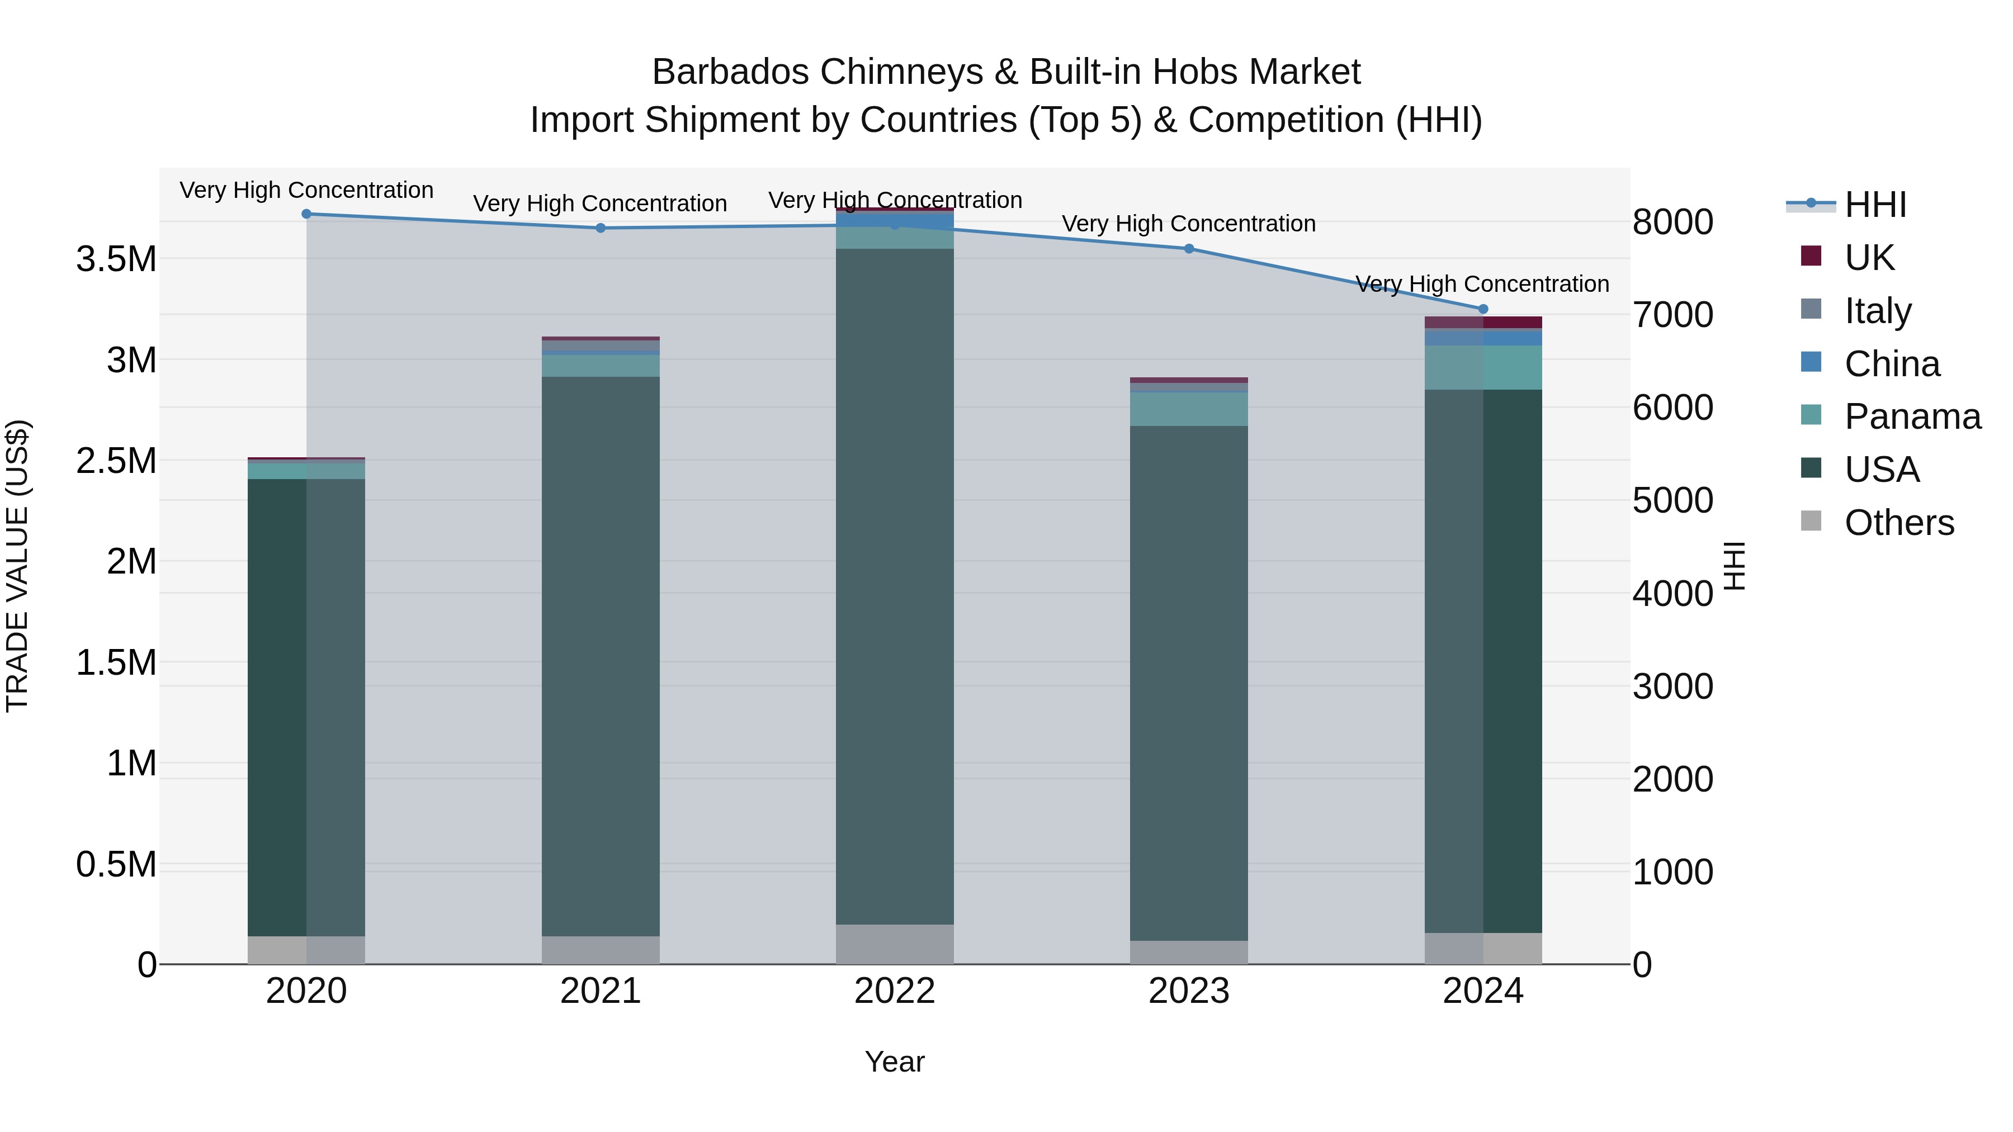Click the USA segment of the 2023 bar
Screen dimensions: 2013x1132
[1189, 683]
